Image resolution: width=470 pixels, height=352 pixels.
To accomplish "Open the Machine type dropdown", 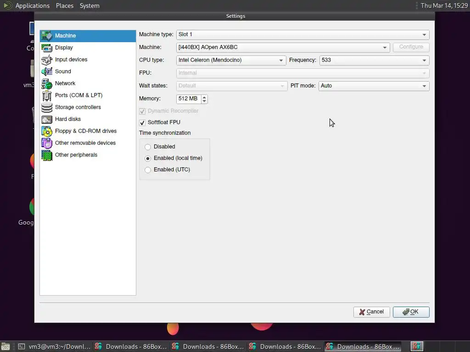I will (303, 35).
